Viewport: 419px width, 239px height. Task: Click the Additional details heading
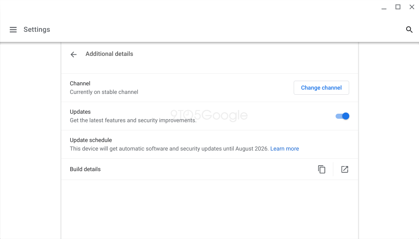[109, 54]
